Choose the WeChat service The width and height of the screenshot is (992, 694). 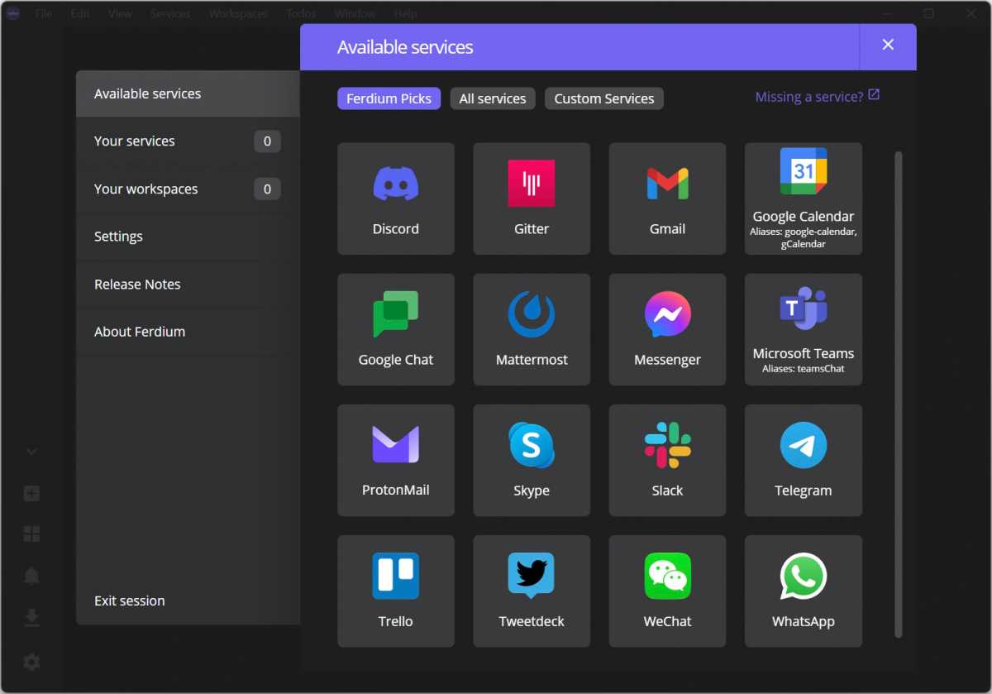tap(667, 591)
